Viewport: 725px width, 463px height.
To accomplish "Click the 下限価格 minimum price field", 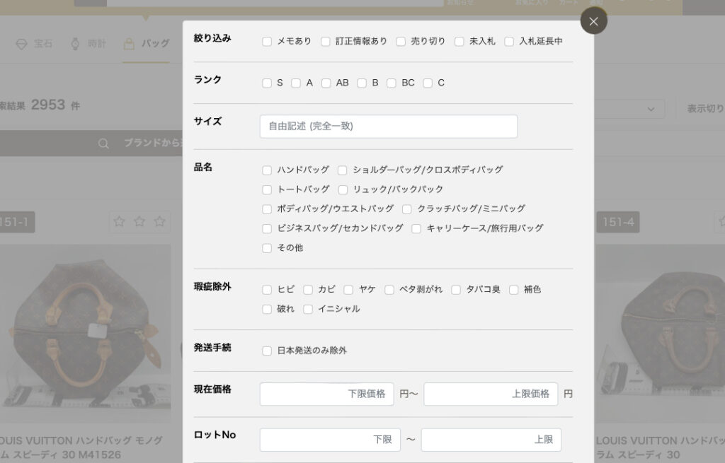I will 326,394.
